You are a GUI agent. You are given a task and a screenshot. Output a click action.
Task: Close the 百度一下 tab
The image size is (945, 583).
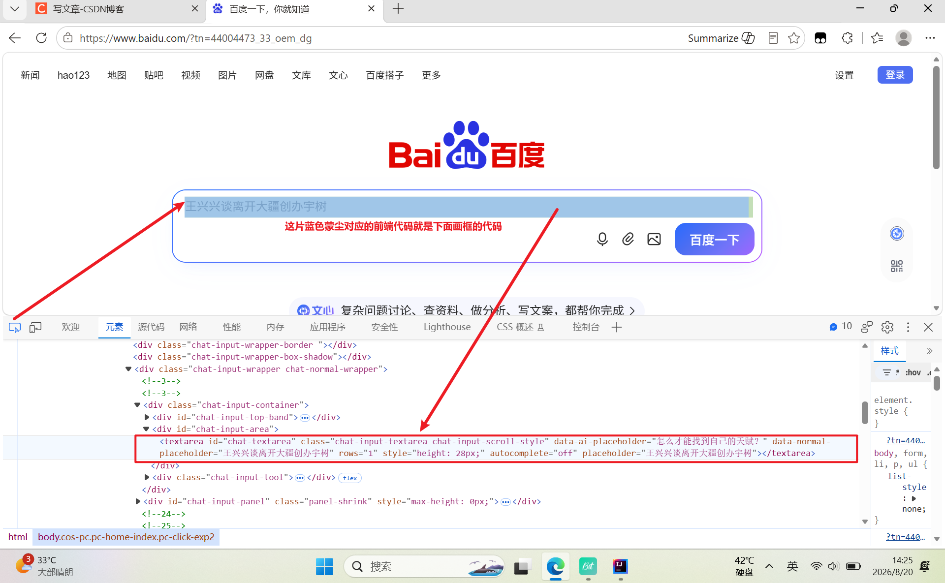pyautogui.click(x=372, y=9)
